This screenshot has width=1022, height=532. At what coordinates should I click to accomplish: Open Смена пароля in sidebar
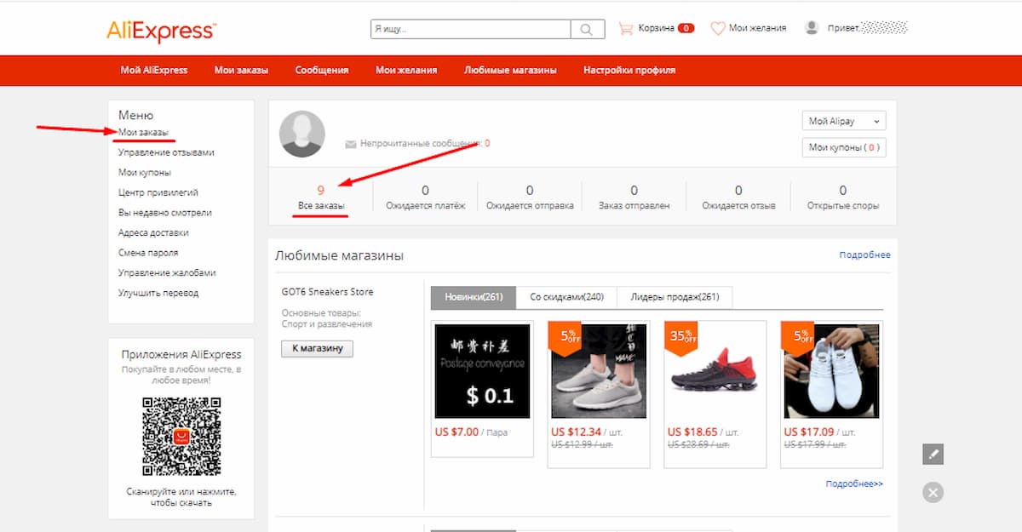coord(148,253)
